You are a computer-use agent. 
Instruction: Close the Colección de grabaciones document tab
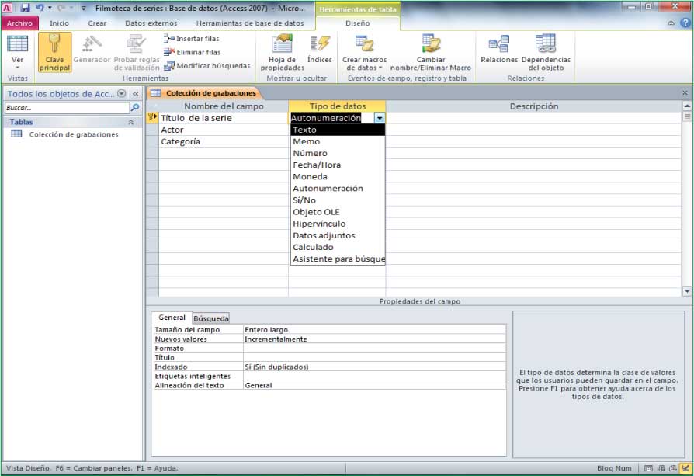point(684,93)
